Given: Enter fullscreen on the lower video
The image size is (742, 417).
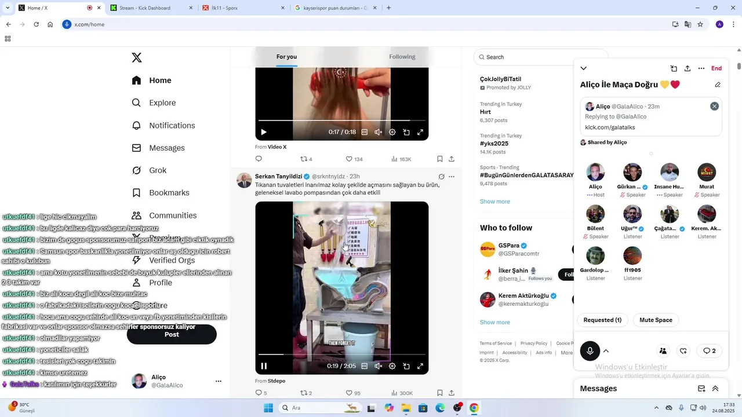Looking at the screenshot, I should click(420, 366).
